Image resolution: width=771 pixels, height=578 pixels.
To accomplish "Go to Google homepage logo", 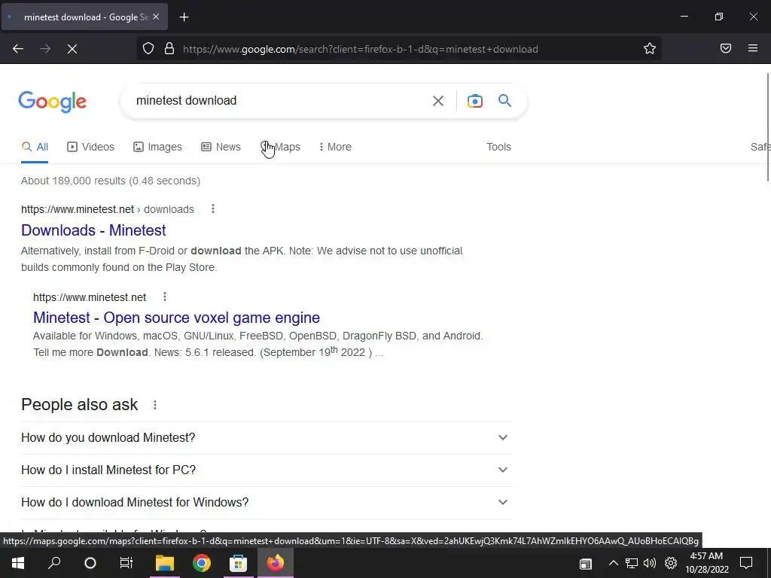I will point(53,102).
